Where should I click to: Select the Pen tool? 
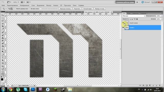click(x=3, y=55)
